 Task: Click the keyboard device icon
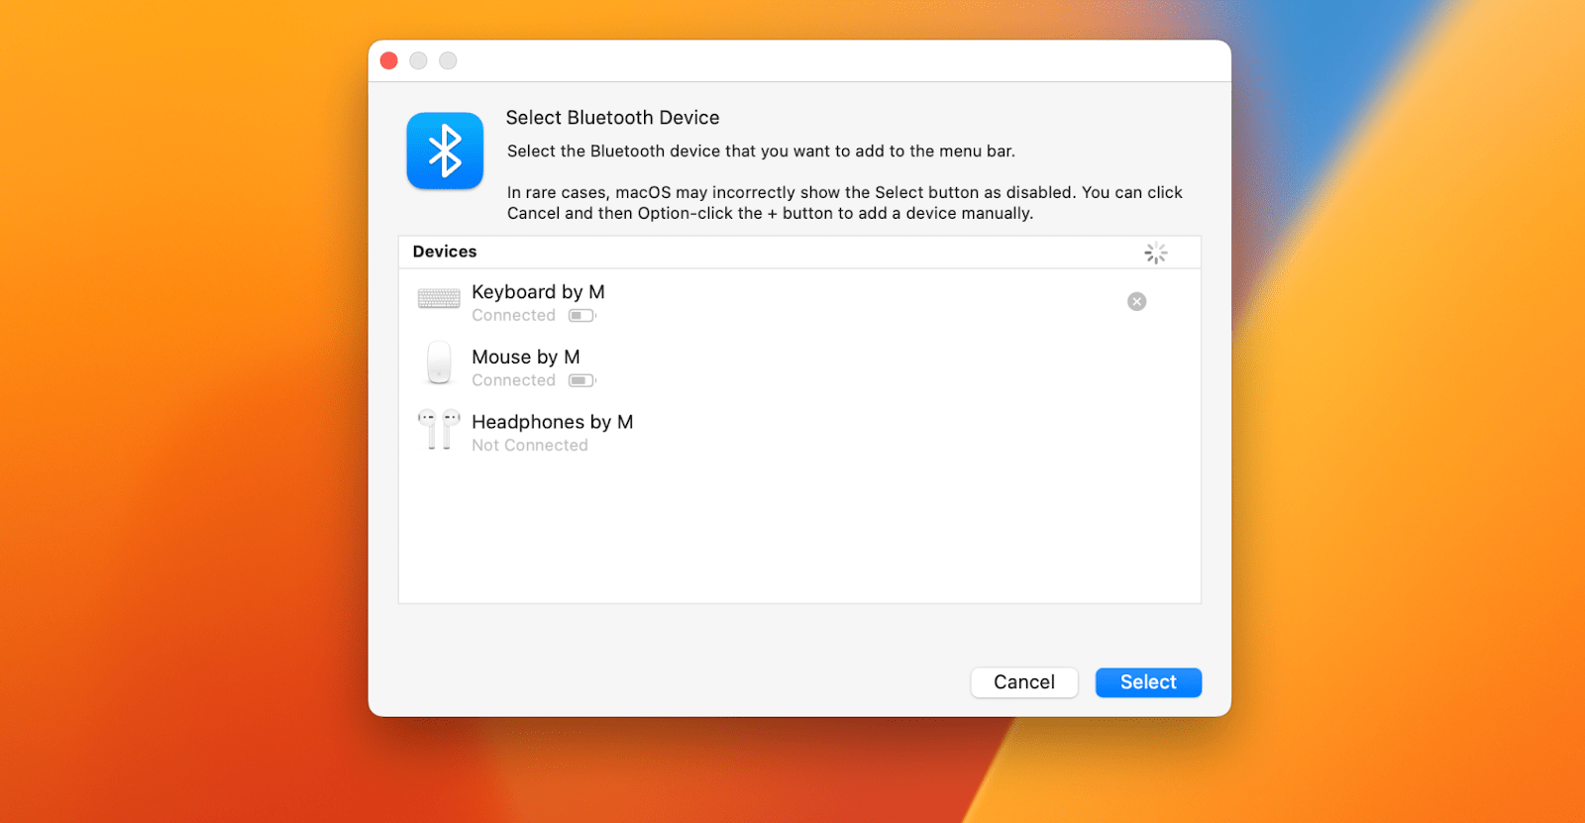tap(439, 298)
